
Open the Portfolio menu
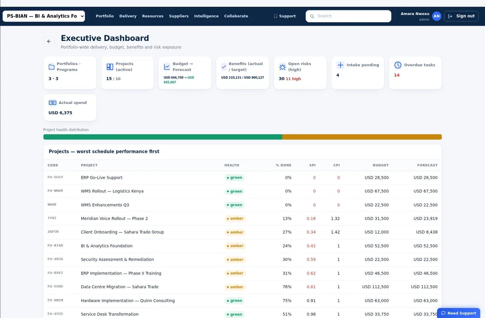[105, 16]
